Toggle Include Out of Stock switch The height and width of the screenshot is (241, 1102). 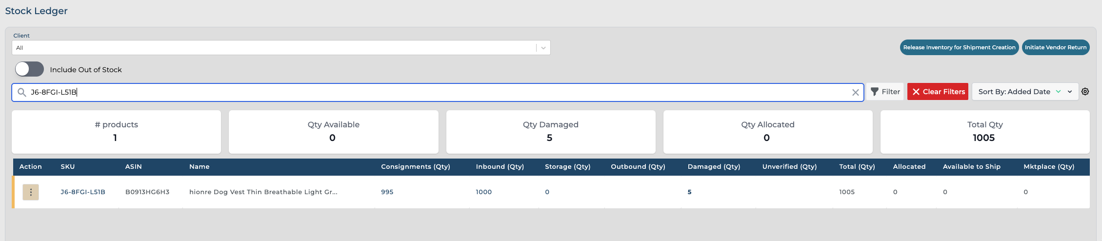tap(29, 69)
